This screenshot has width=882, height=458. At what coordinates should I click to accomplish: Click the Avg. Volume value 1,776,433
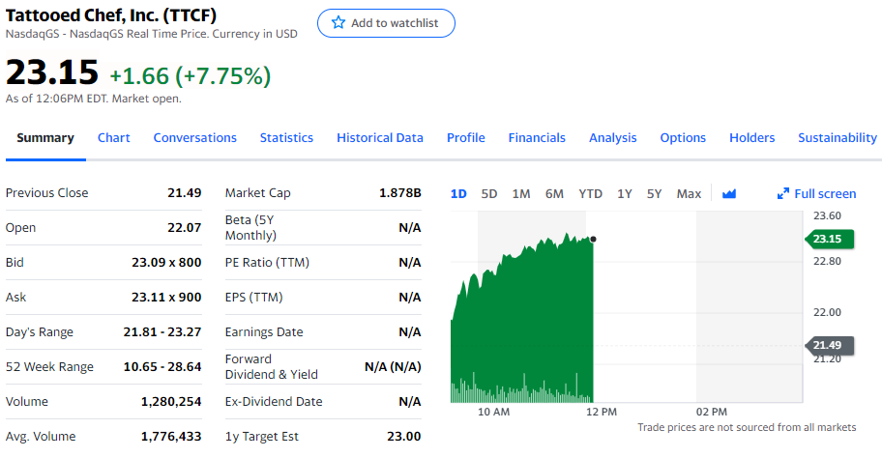[171, 437]
